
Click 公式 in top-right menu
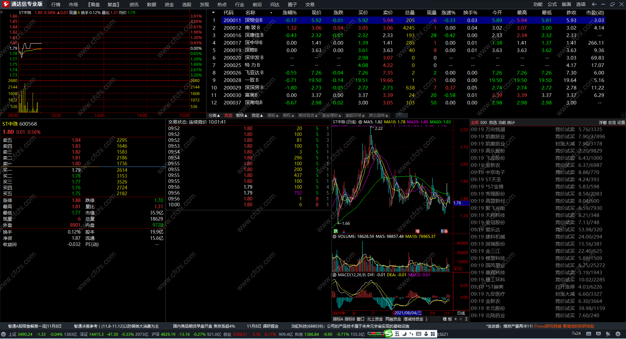click(552, 4)
